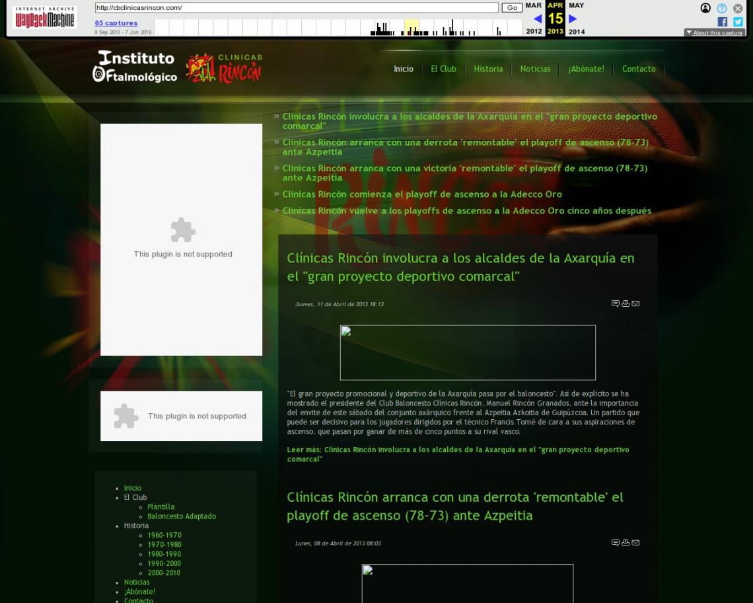Go to the next capture with the right arrow

[x=573, y=19]
